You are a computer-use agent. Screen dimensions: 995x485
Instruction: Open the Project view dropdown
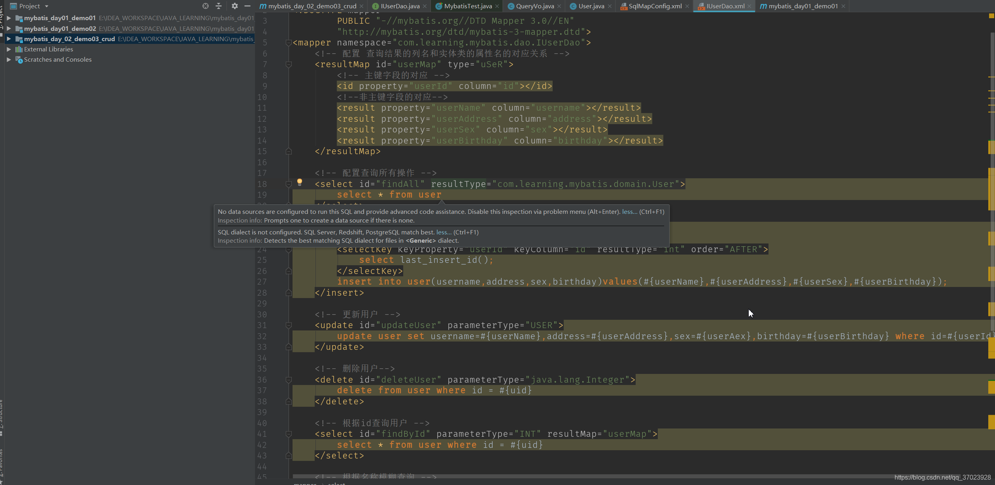tap(46, 6)
